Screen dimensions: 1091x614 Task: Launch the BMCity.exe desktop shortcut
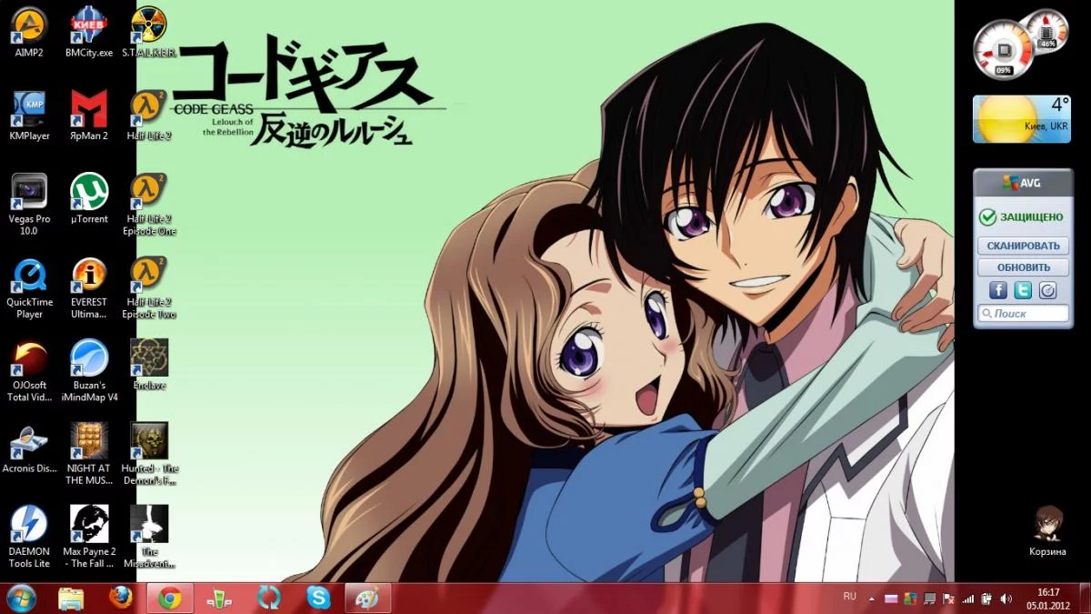coord(89,33)
